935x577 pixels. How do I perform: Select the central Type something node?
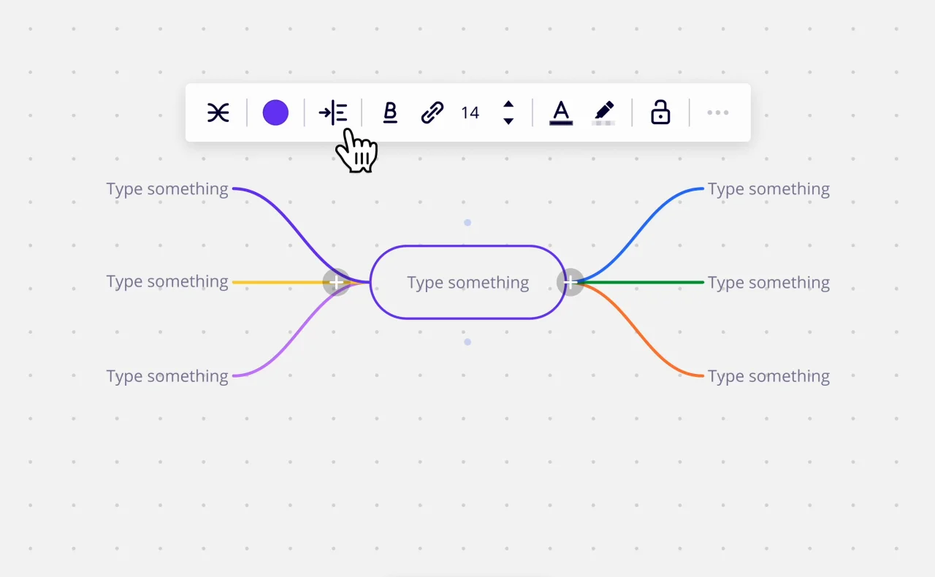[467, 282]
